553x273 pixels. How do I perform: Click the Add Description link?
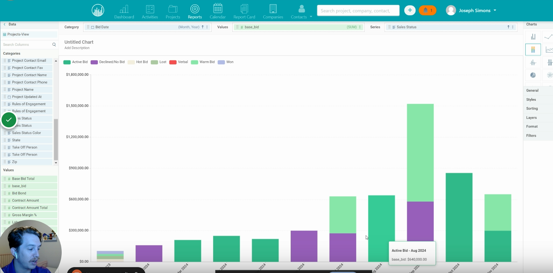[x=77, y=48]
